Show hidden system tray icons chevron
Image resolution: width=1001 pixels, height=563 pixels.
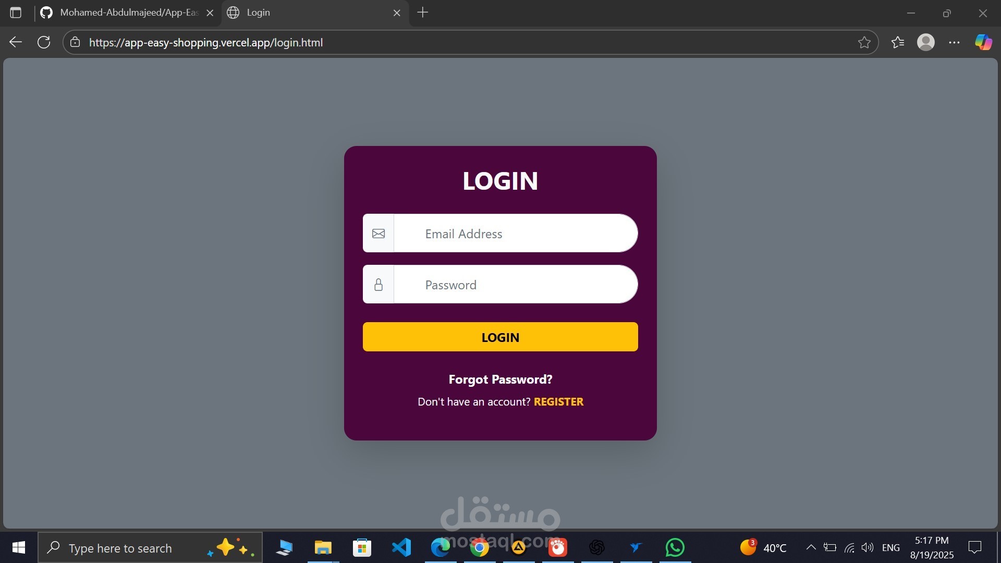point(811,547)
